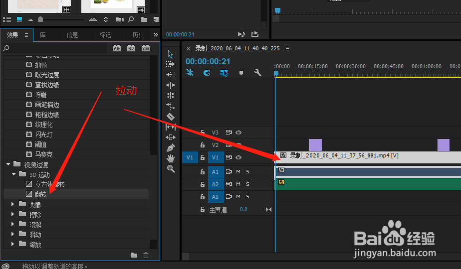Add Marker in timeline header

pyautogui.click(x=241, y=73)
